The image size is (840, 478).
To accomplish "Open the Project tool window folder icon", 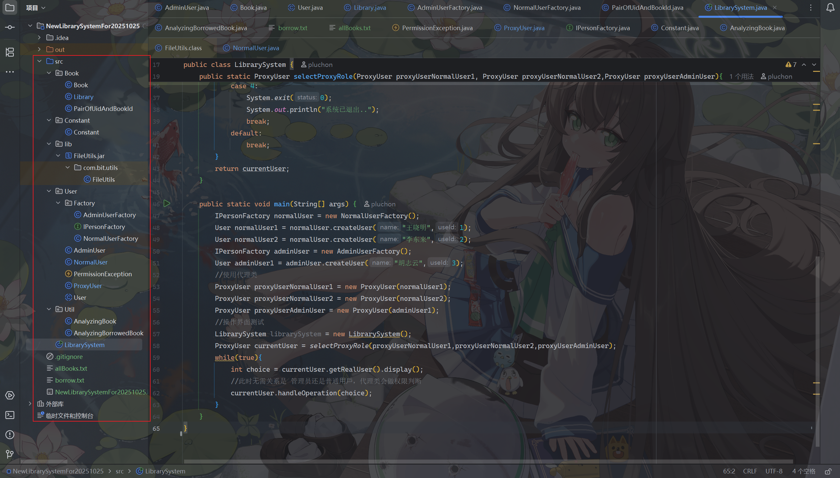I will (x=10, y=7).
